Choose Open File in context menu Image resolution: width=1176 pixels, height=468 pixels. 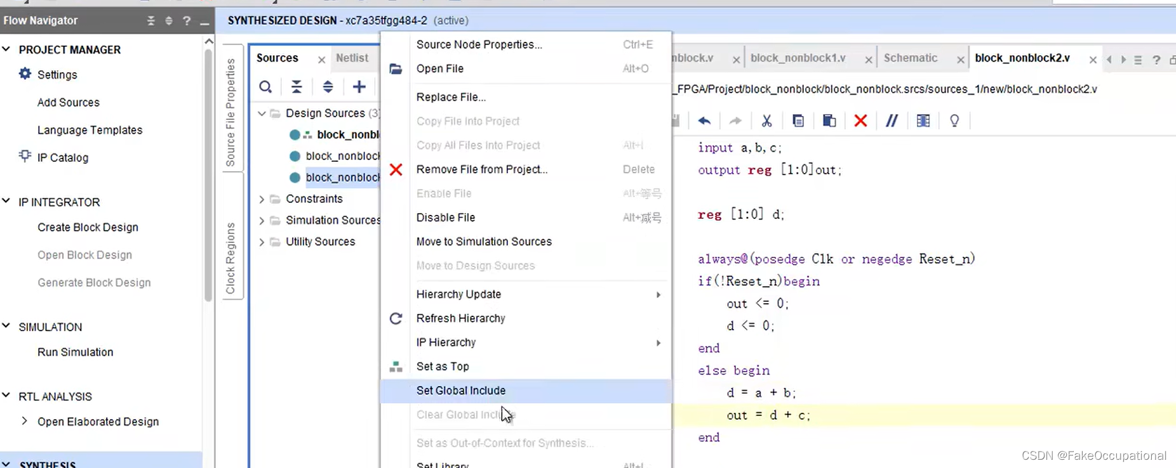(x=525, y=68)
